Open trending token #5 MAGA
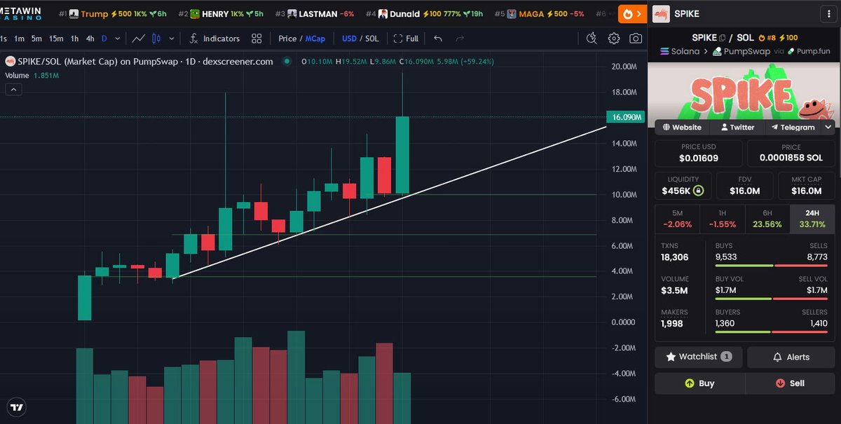 coord(540,14)
